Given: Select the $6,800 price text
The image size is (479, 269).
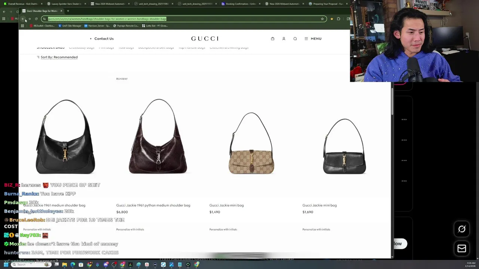Looking at the screenshot, I should point(122,212).
